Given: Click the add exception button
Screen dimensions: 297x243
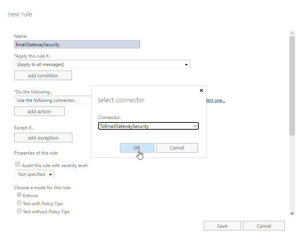Looking at the screenshot, I should [43, 138].
